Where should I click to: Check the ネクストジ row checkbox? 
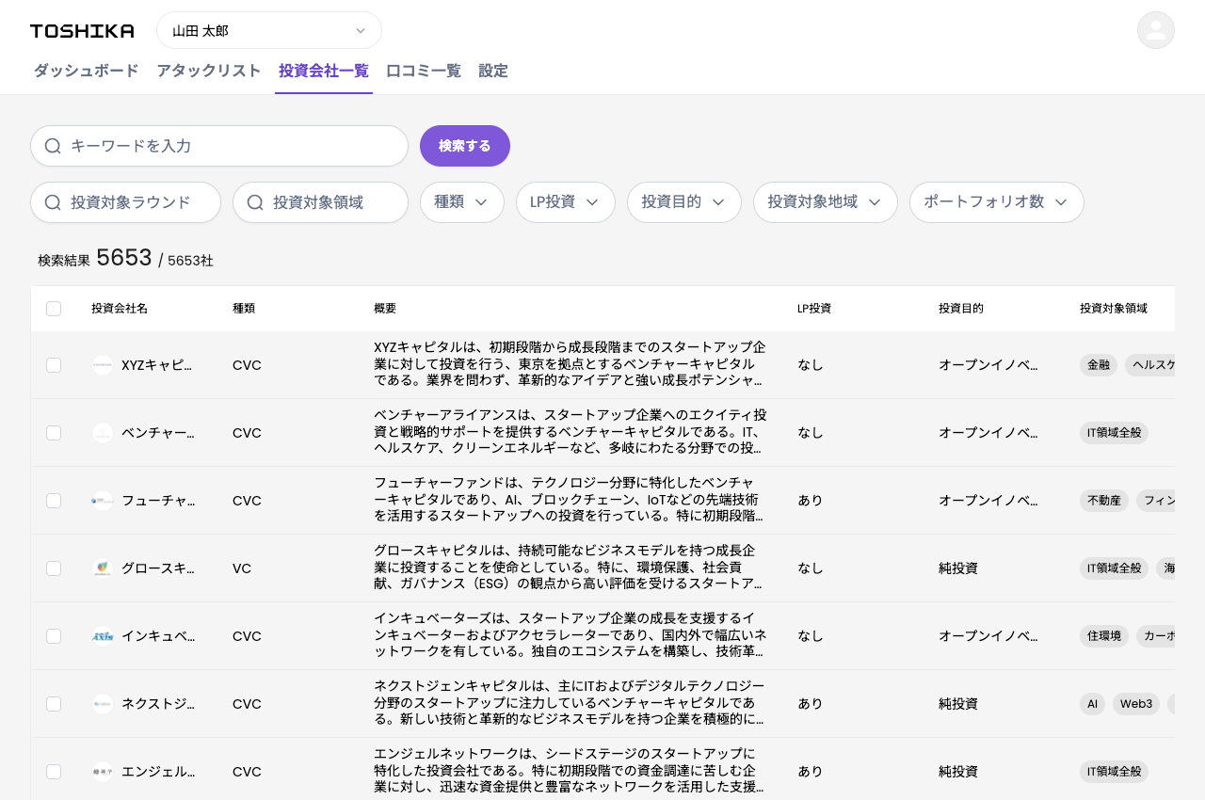pyautogui.click(x=54, y=704)
